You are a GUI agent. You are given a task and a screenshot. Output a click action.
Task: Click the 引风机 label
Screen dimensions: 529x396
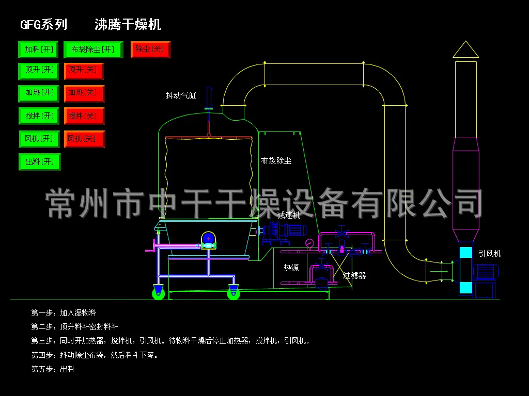click(x=490, y=254)
